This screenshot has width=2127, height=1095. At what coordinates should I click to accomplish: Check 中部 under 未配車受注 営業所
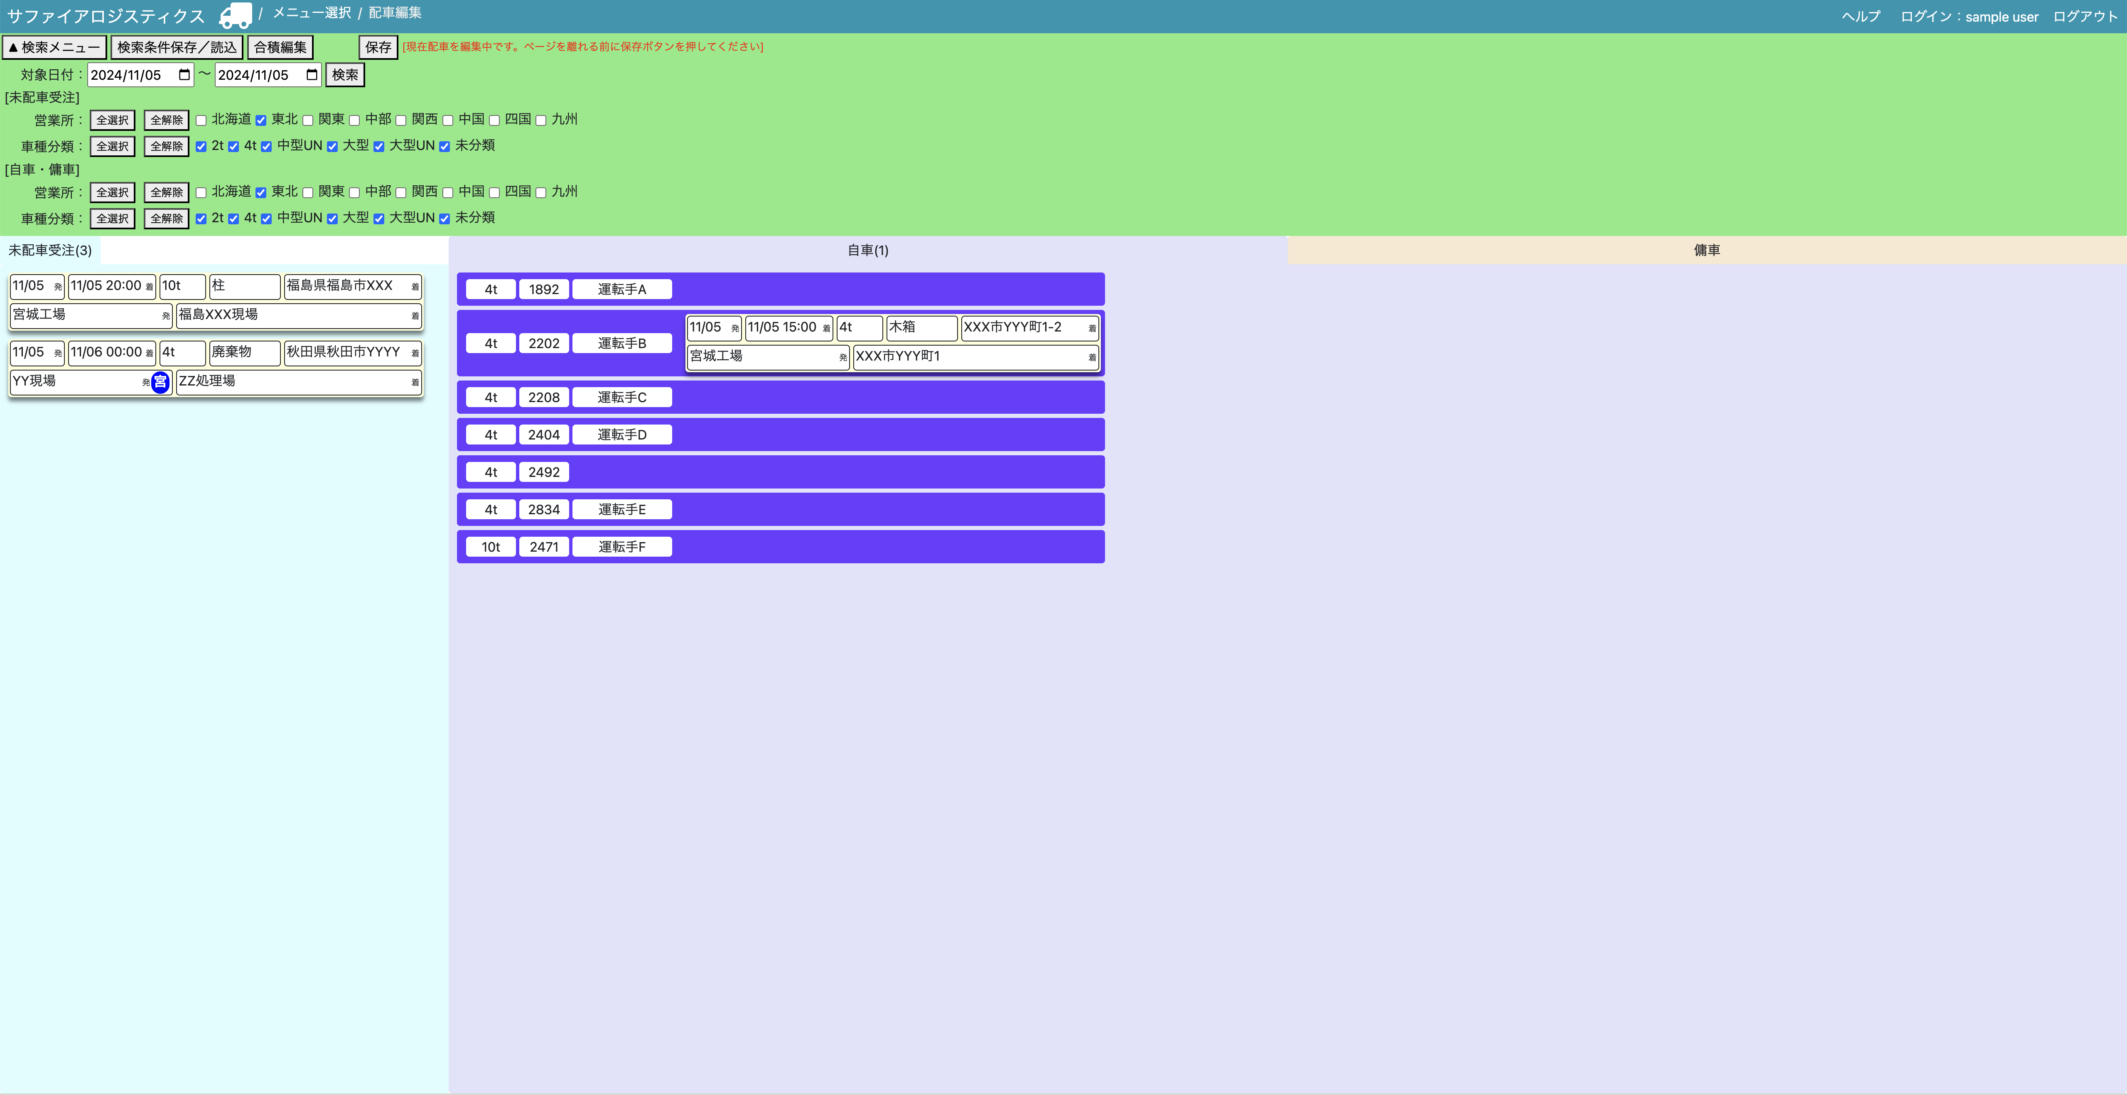354,120
